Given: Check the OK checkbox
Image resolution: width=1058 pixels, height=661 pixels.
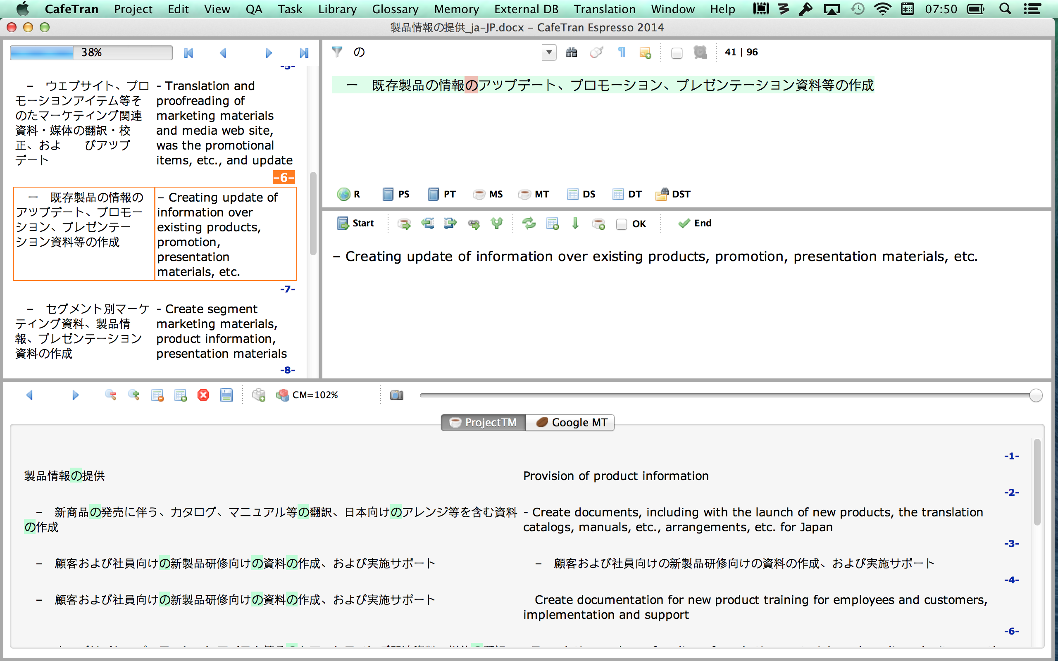Looking at the screenshot, I should [621, 224].
